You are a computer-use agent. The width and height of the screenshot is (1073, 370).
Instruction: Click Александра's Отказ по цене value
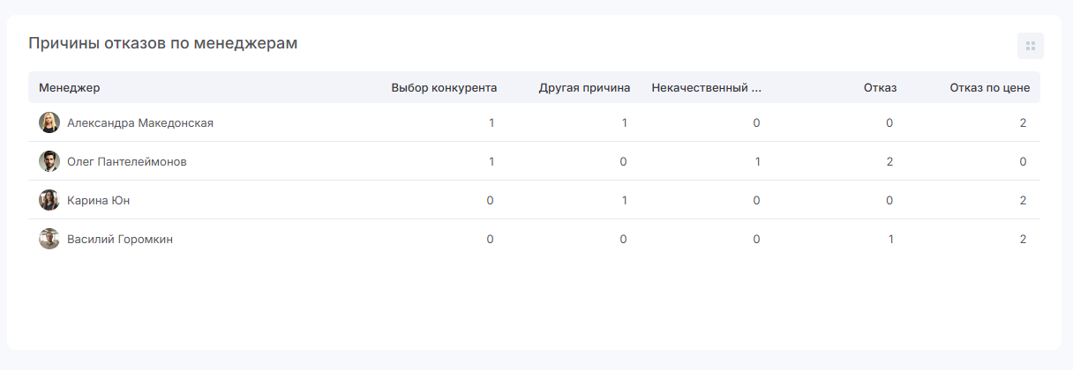pyautogui.click(x=1023, y=123)
